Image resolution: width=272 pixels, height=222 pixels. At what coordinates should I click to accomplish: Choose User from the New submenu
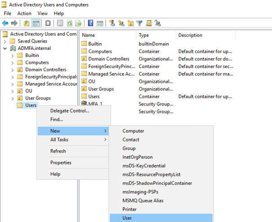tap(127, 218)
